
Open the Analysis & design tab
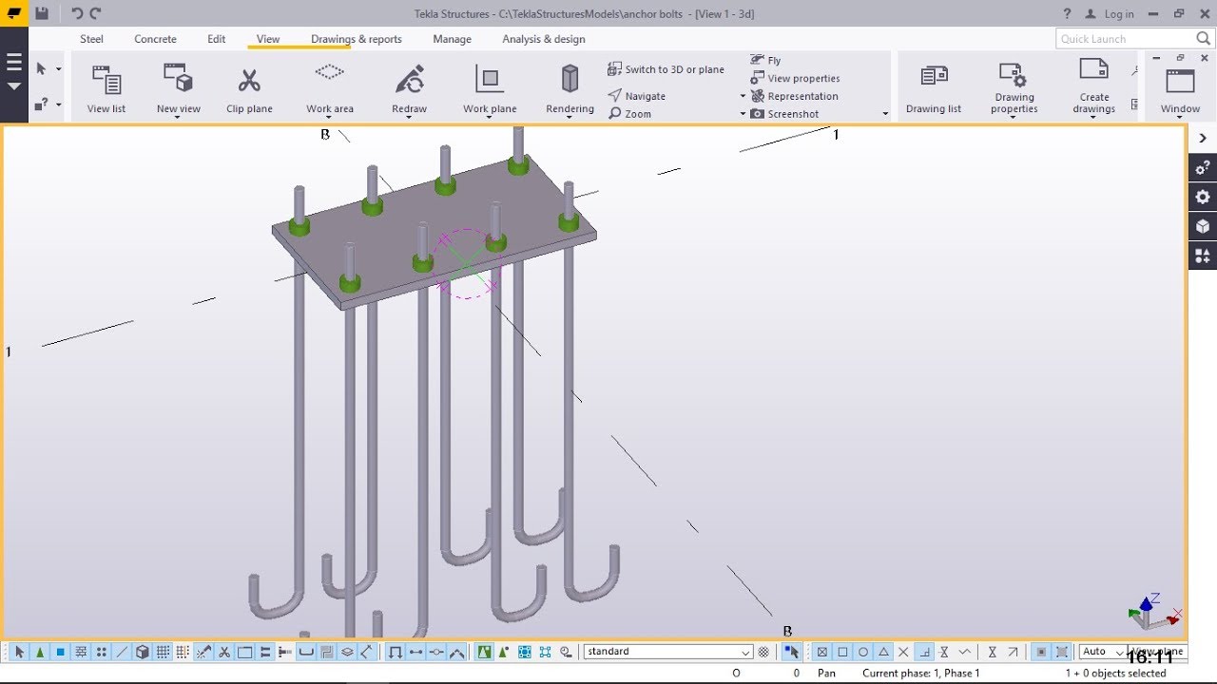544,39
